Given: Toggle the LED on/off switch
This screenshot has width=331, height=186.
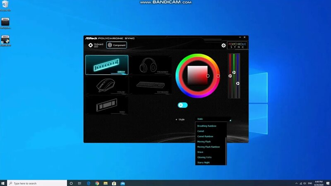Looking at the screenshot, I should 182,105.
